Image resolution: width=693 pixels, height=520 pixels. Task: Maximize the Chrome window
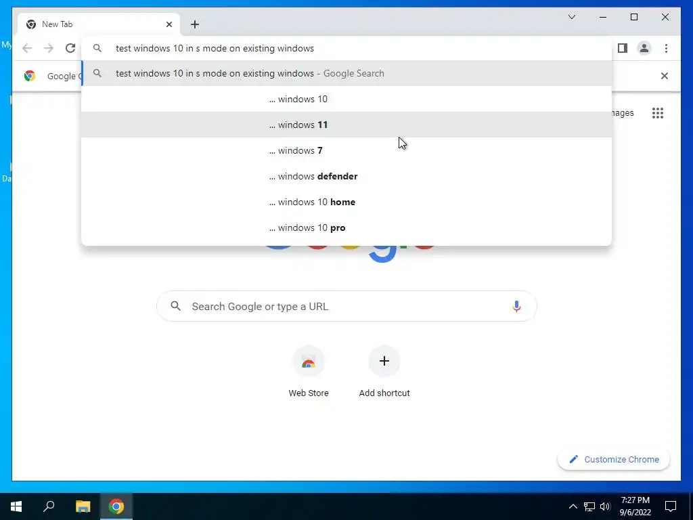click(x=633, y=17)
